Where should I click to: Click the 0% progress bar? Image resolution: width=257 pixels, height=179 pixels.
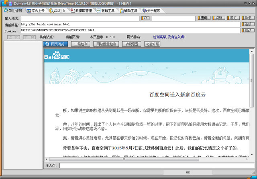[x=188, y=173]
